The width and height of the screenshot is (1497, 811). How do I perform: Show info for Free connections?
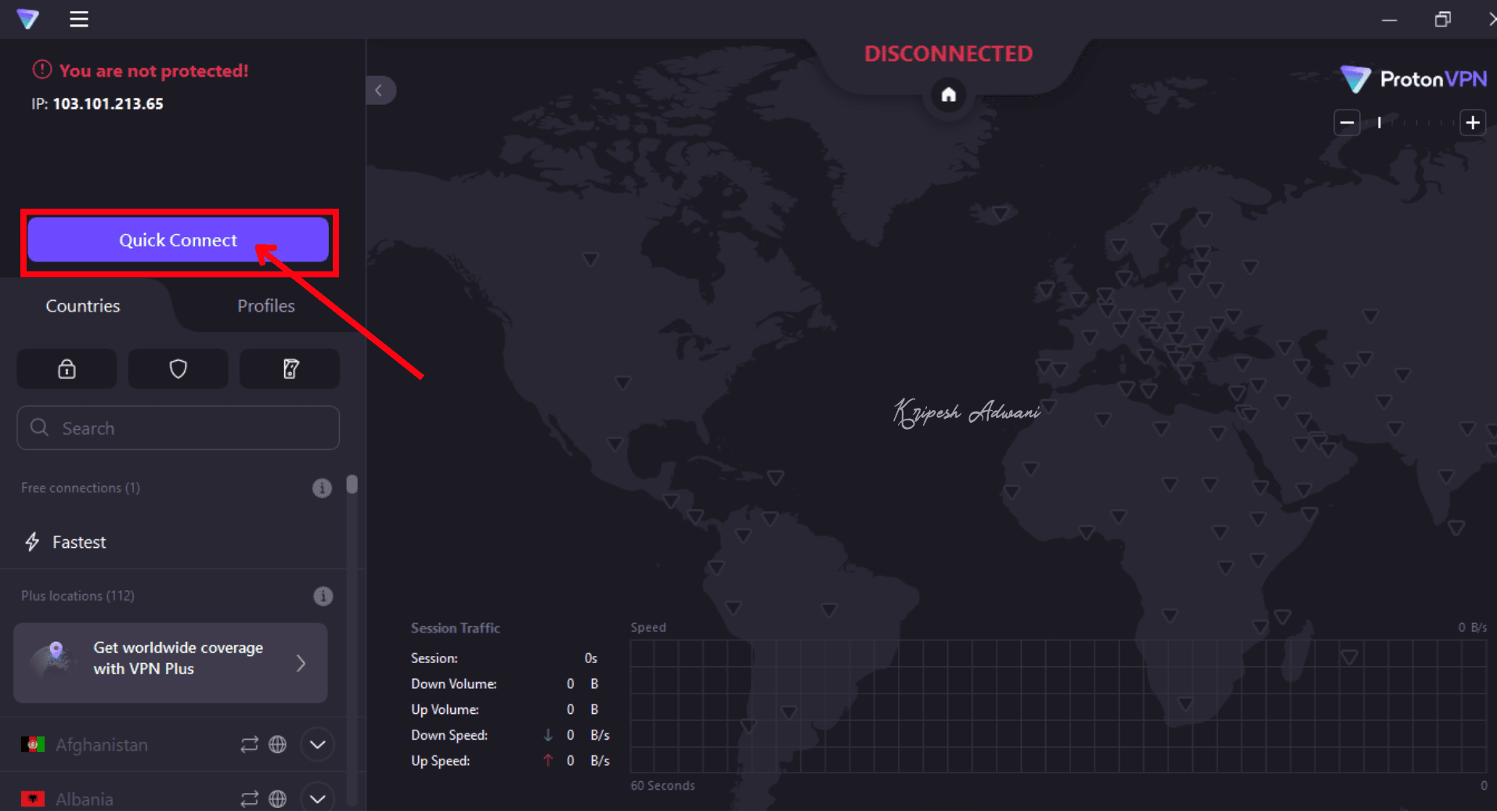[322, 488]
